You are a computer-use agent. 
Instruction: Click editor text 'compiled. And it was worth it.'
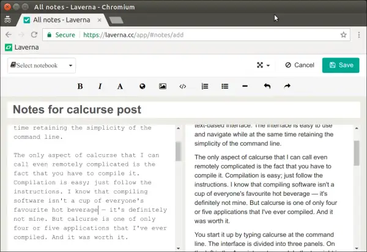[71, 237]
